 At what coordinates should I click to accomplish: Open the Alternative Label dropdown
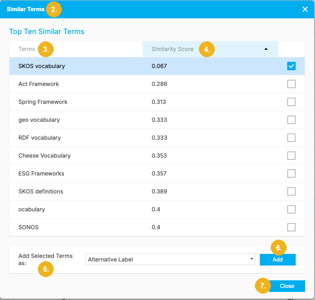(170, 259)
